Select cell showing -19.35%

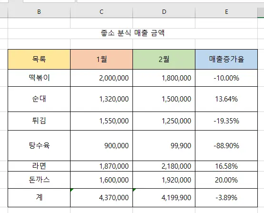(x=226, y=121)
